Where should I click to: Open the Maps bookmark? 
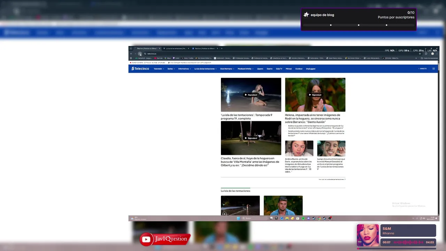[168, 58]
